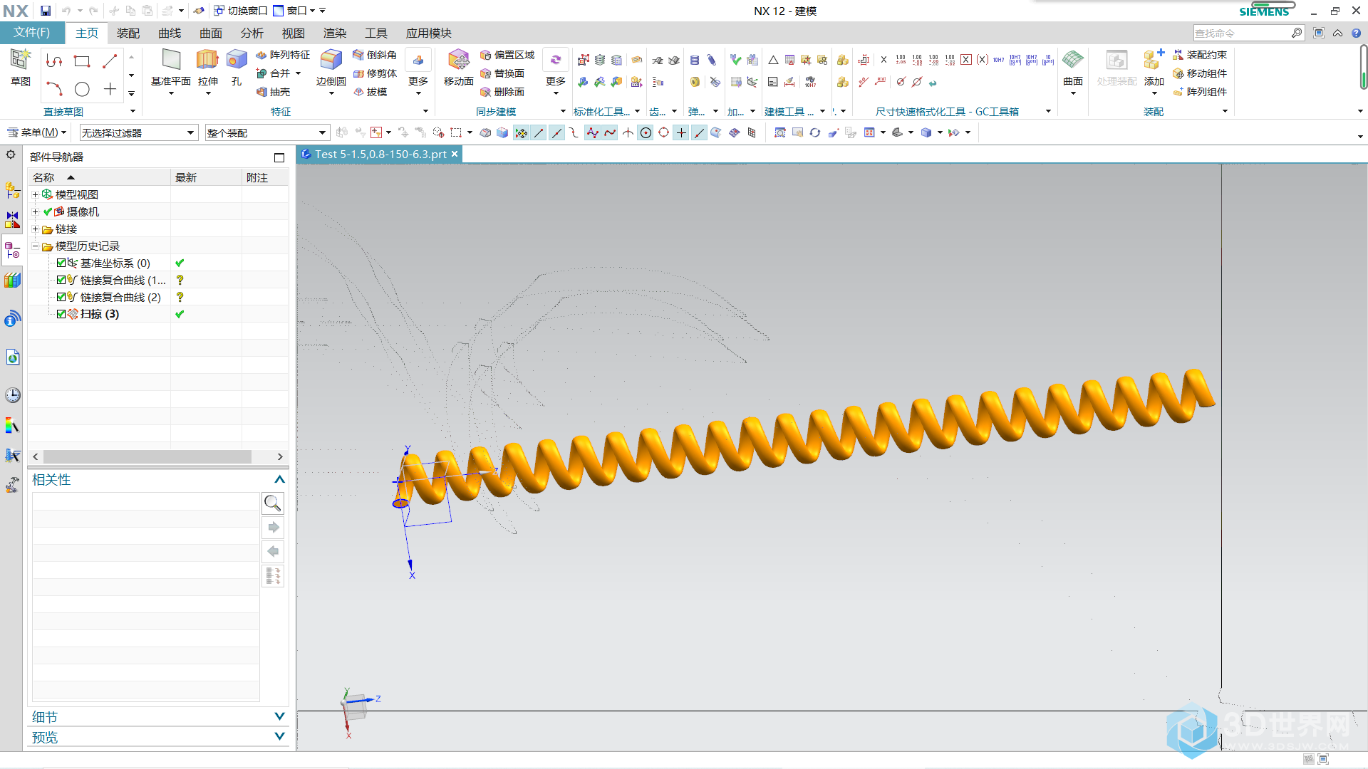Image resolution: width=1368 pixels, height=769 pixels.
Task: Open the 菜单(M) dropdown
Action: (x=36, y=132)
